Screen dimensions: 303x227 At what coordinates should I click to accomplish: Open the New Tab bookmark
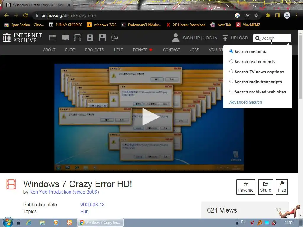221,25
